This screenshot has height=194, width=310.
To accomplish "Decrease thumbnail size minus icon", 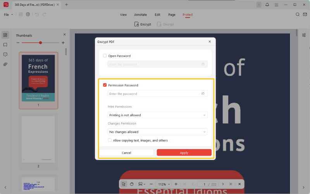I will coord(18,43).
